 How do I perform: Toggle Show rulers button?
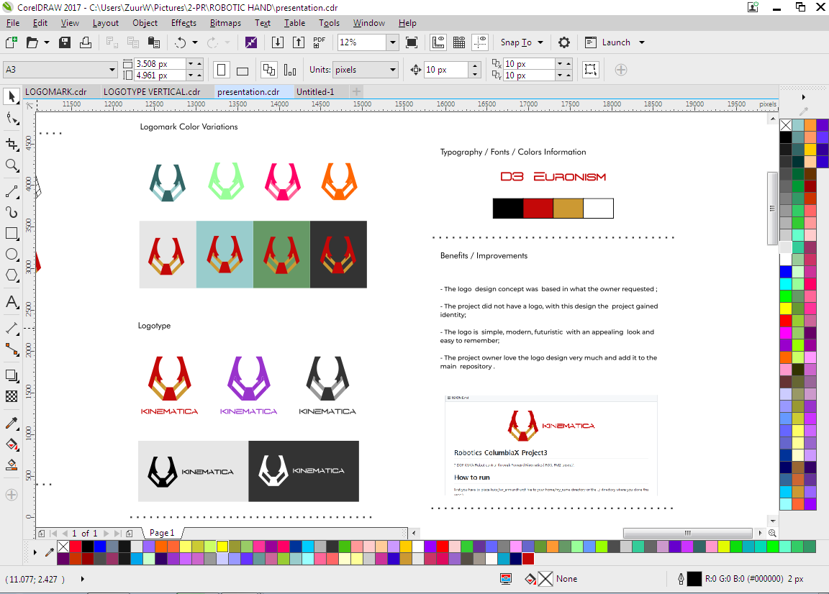click(438, 42)
